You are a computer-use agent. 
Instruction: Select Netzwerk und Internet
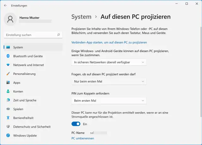[x=33, y=65]
